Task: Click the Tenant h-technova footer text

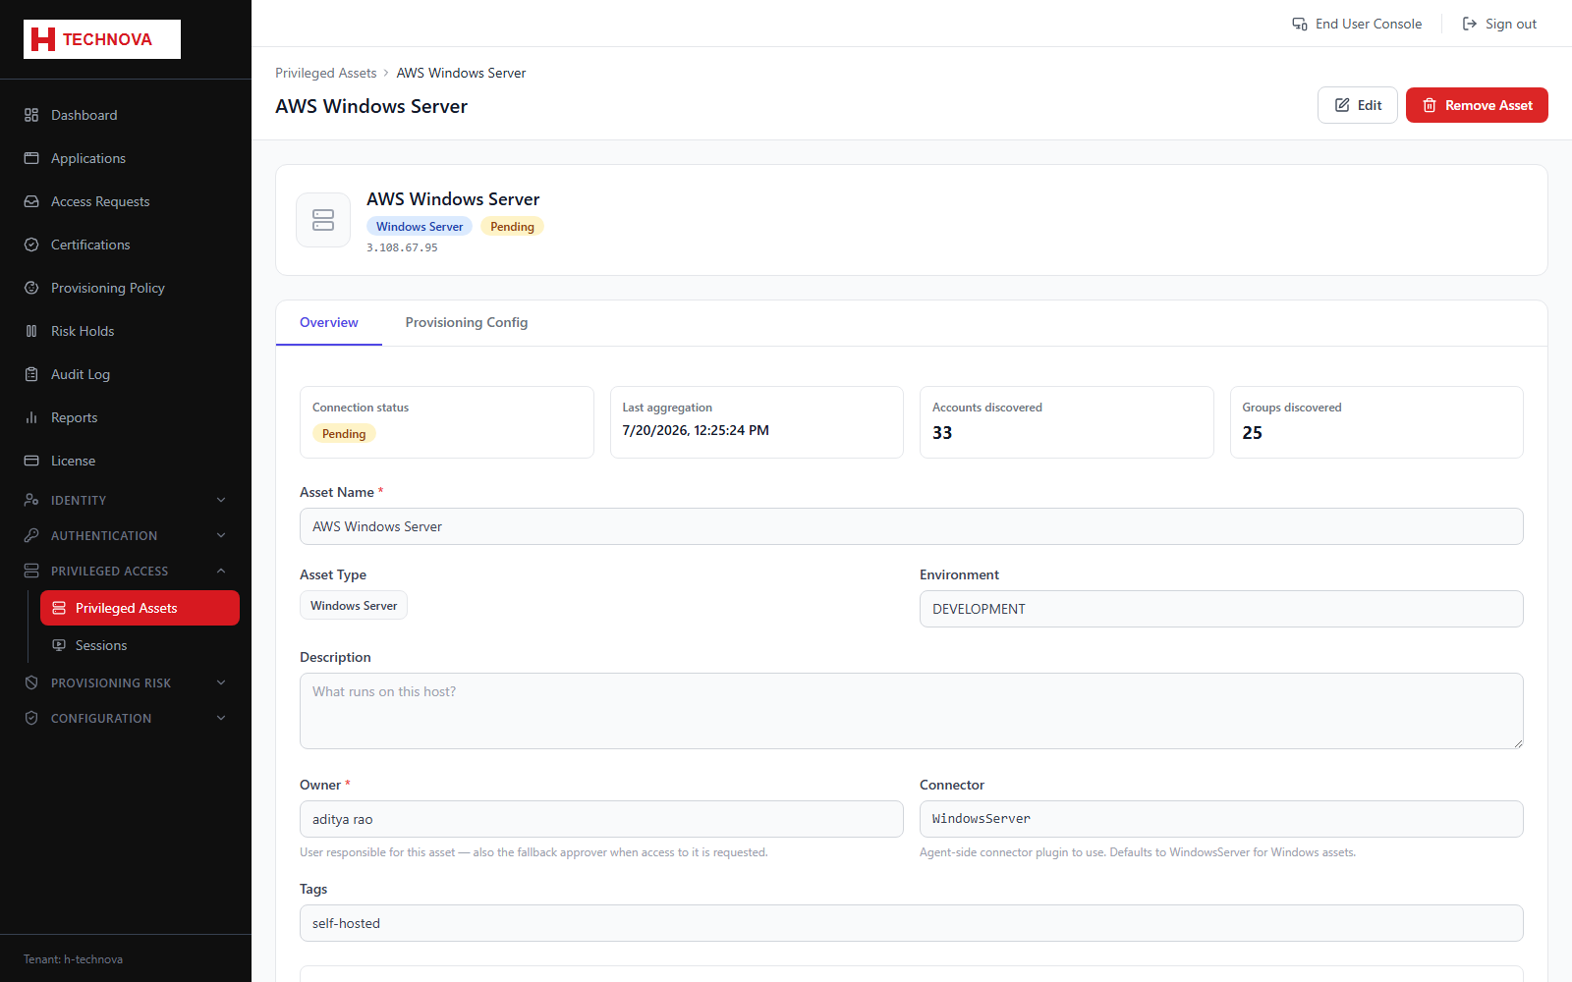Action: tap(73, 959)
